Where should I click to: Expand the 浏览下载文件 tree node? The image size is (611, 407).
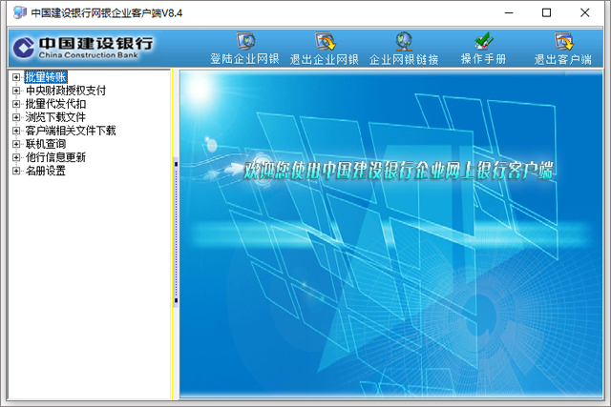tap(16, 117)
